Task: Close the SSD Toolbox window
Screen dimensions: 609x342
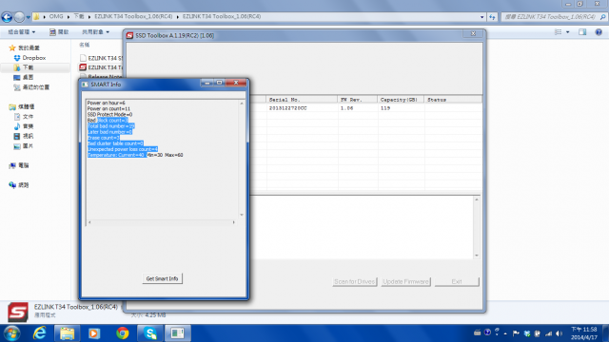Action: pos(473,34)
